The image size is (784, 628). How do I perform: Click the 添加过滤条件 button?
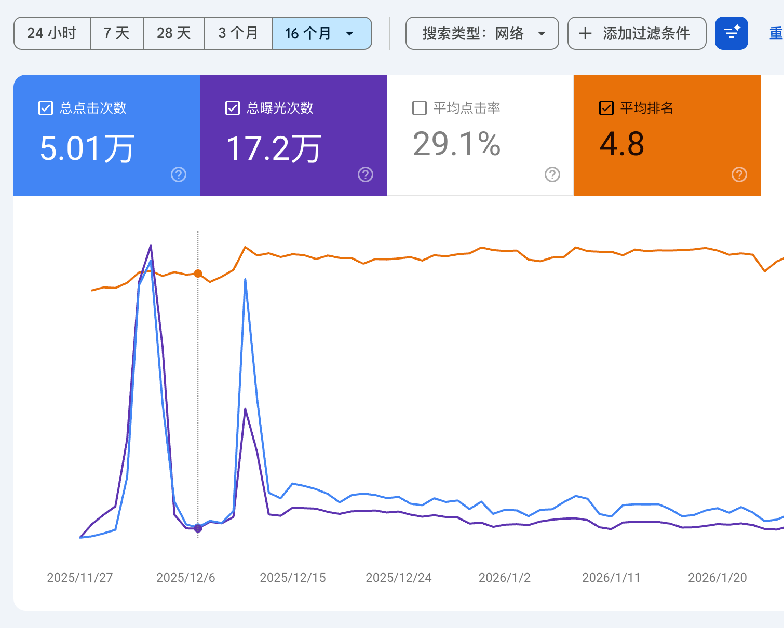[637, 33]
